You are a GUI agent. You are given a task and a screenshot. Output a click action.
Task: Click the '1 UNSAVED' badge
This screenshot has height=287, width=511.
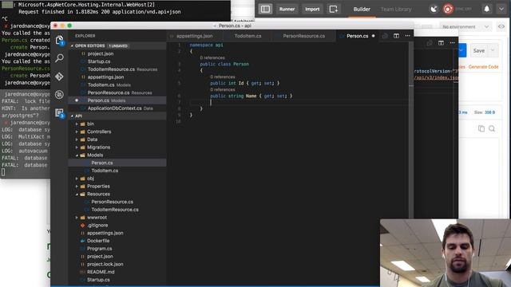coord(118,46)
